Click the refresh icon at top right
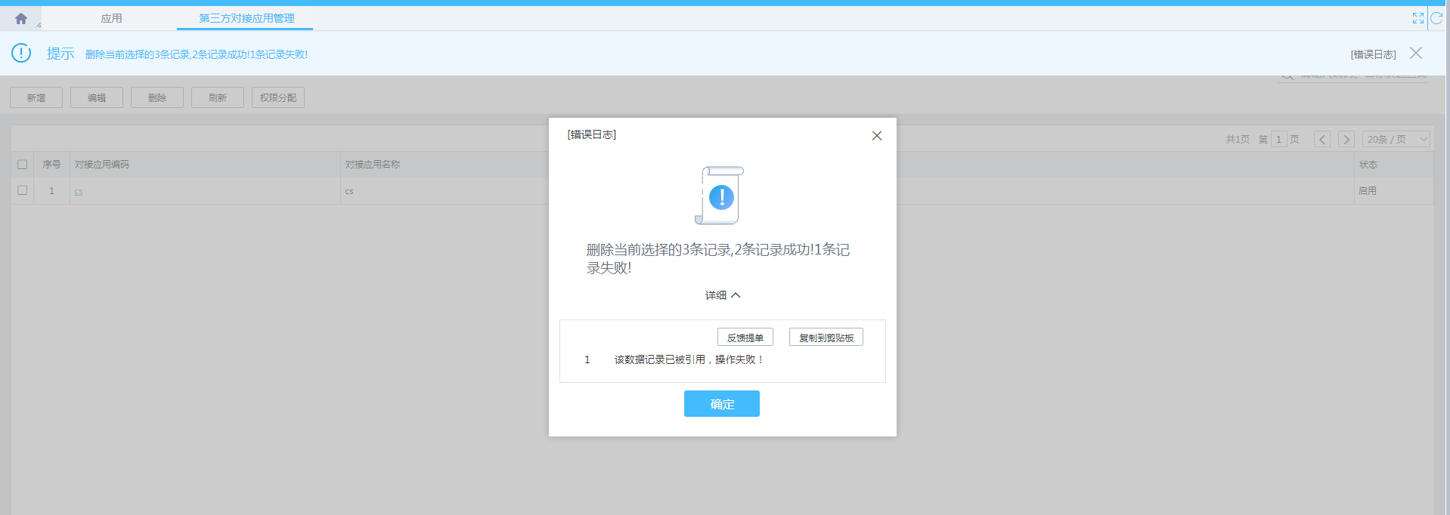1450x515 pixels. click(x=1436, y=18)
